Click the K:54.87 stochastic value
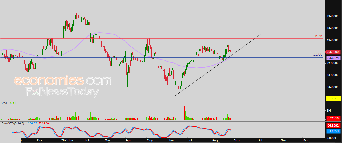This screenshot has width=342, height=143. coord(32,123)
